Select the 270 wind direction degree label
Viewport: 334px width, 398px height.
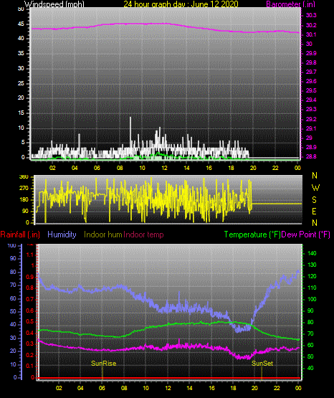(x=24, y=189)
